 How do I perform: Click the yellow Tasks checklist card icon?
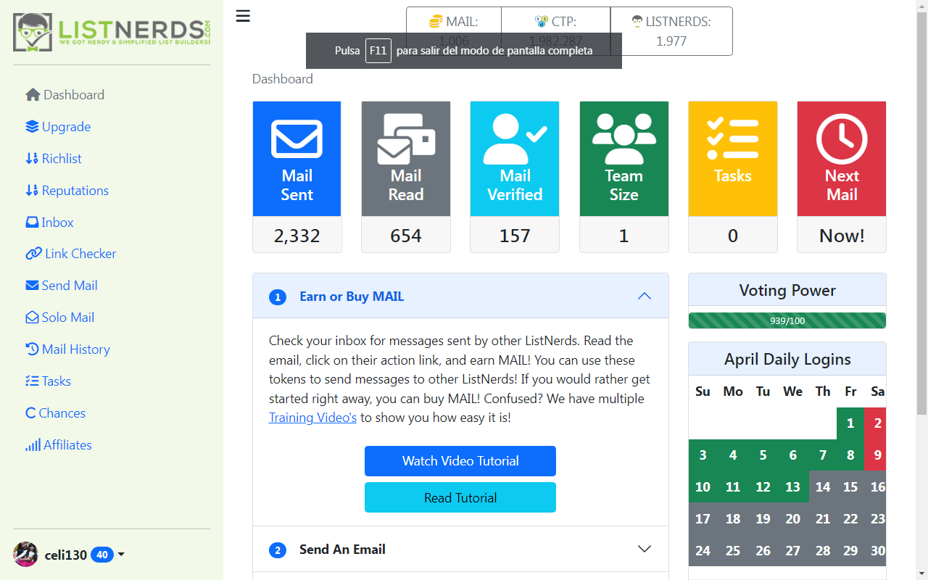(x=733, y=138)
